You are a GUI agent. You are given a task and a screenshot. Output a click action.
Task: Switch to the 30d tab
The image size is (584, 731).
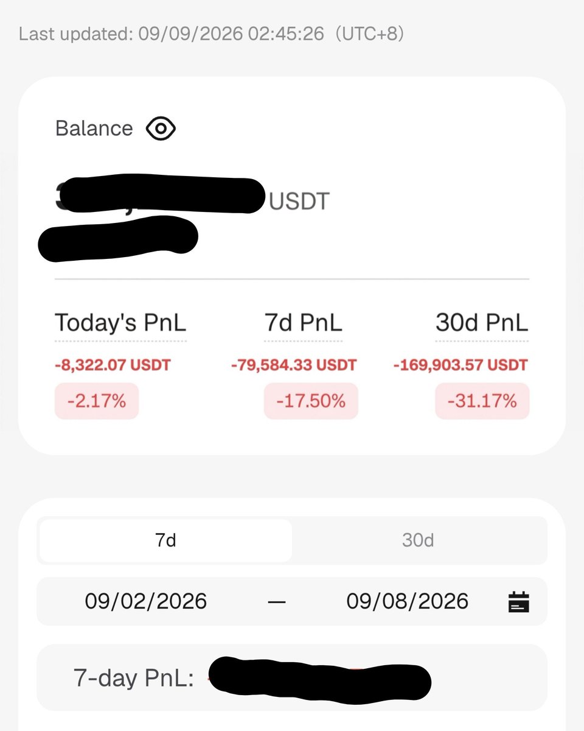pyautogui.click(x=418, y=540)
